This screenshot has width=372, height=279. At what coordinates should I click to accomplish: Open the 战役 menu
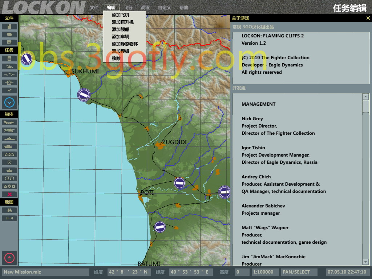click(145, 8)
